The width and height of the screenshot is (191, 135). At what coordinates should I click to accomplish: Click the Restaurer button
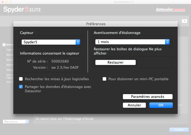click(x=115, y=62)
